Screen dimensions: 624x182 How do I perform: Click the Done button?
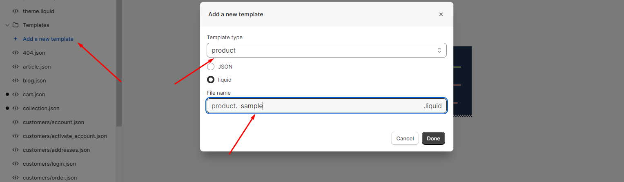433,138
